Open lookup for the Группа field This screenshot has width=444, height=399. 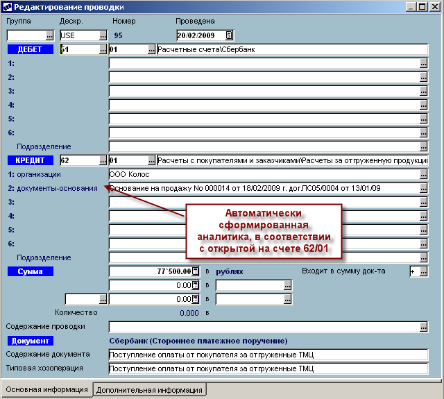tap(49, 35)
